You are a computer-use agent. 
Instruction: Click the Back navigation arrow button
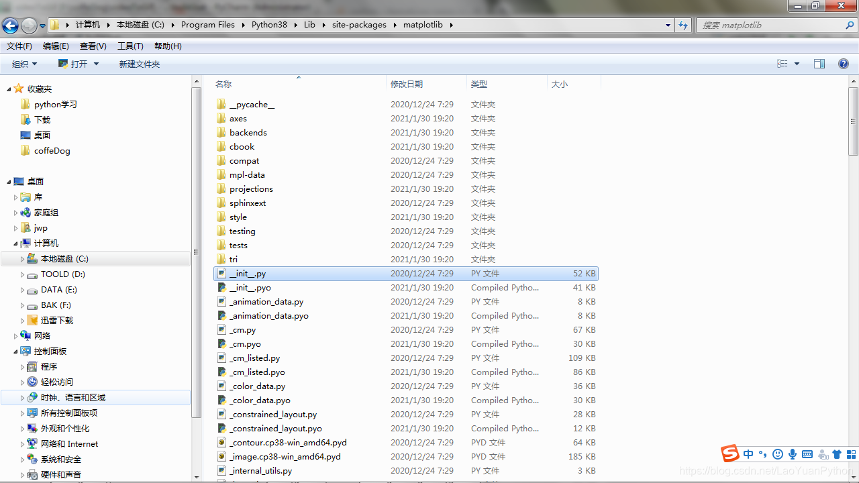pyautogui.click(x=11, y=25)
